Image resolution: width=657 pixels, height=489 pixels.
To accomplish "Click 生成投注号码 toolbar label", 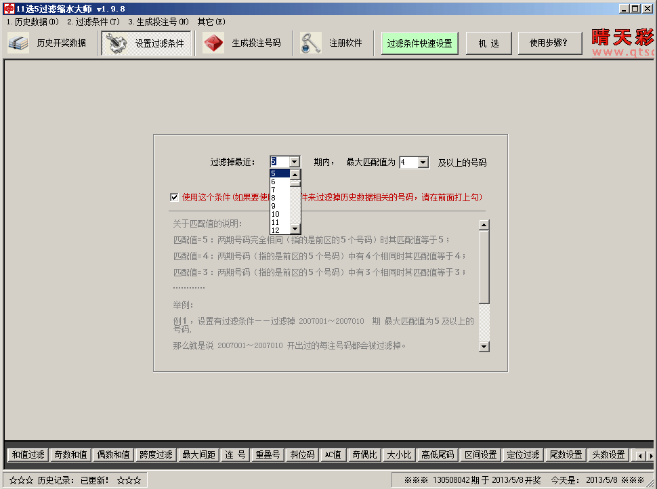I will [257, 43].
